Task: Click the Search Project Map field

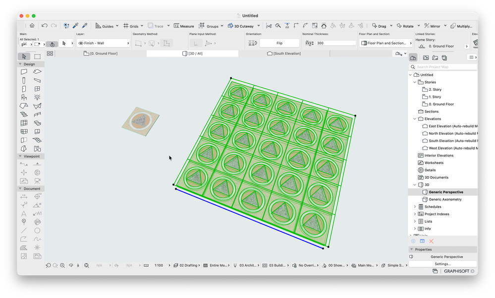Action: pyautogui.click(x=443, y=67)
